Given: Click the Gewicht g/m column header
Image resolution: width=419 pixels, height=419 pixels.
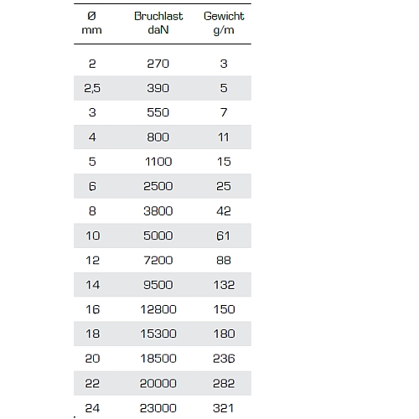Looking at the screenshot, I should (224, 23).
